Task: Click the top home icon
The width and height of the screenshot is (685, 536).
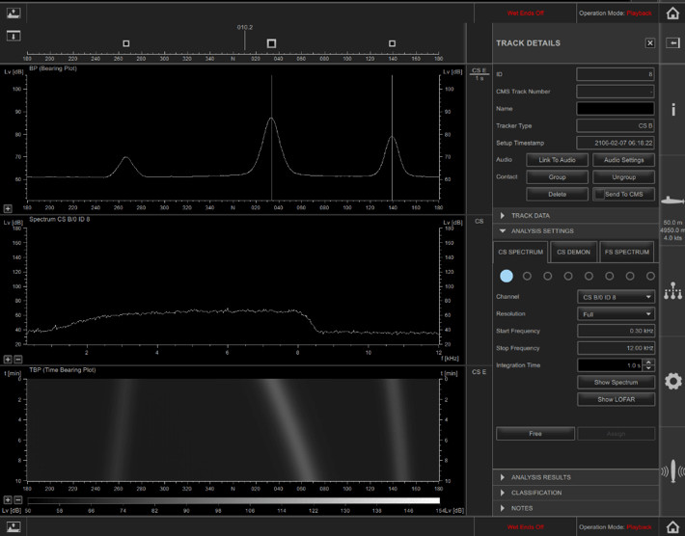Action: [672, 13]
